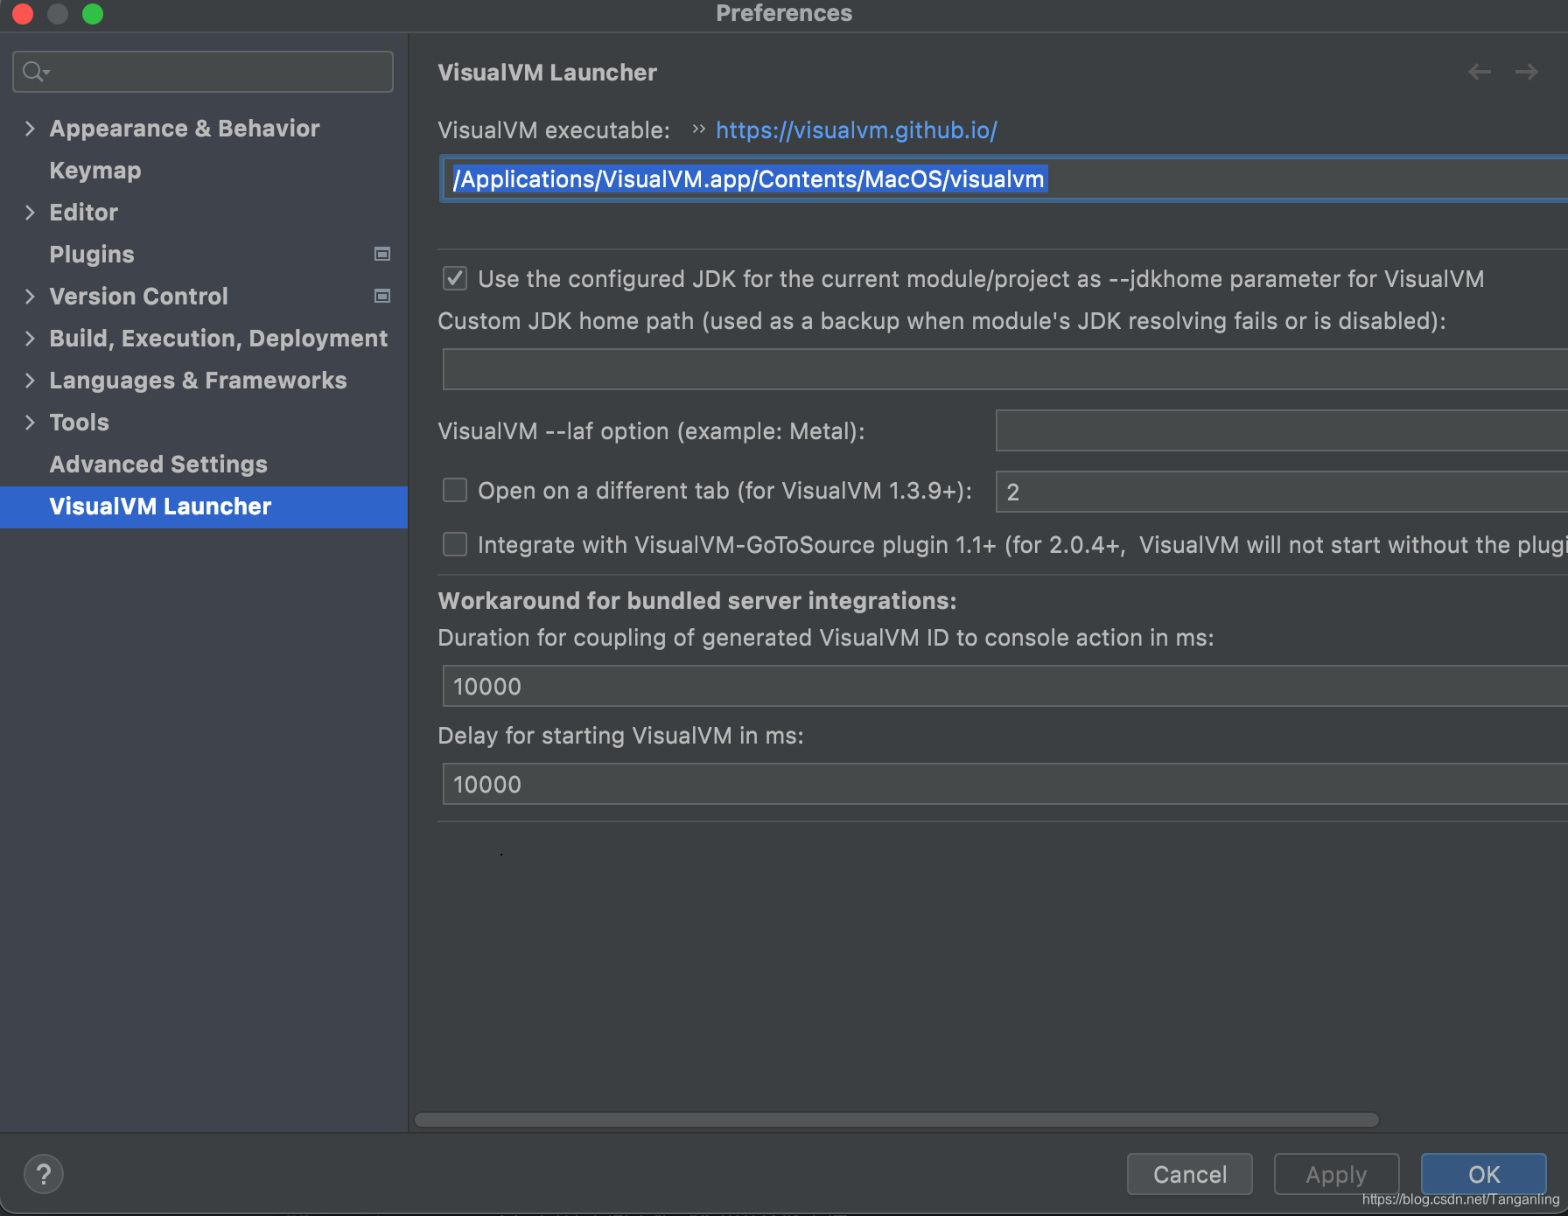
Task: Click the double-chevron icon before the VisualVM link
Action: [698, 129]
